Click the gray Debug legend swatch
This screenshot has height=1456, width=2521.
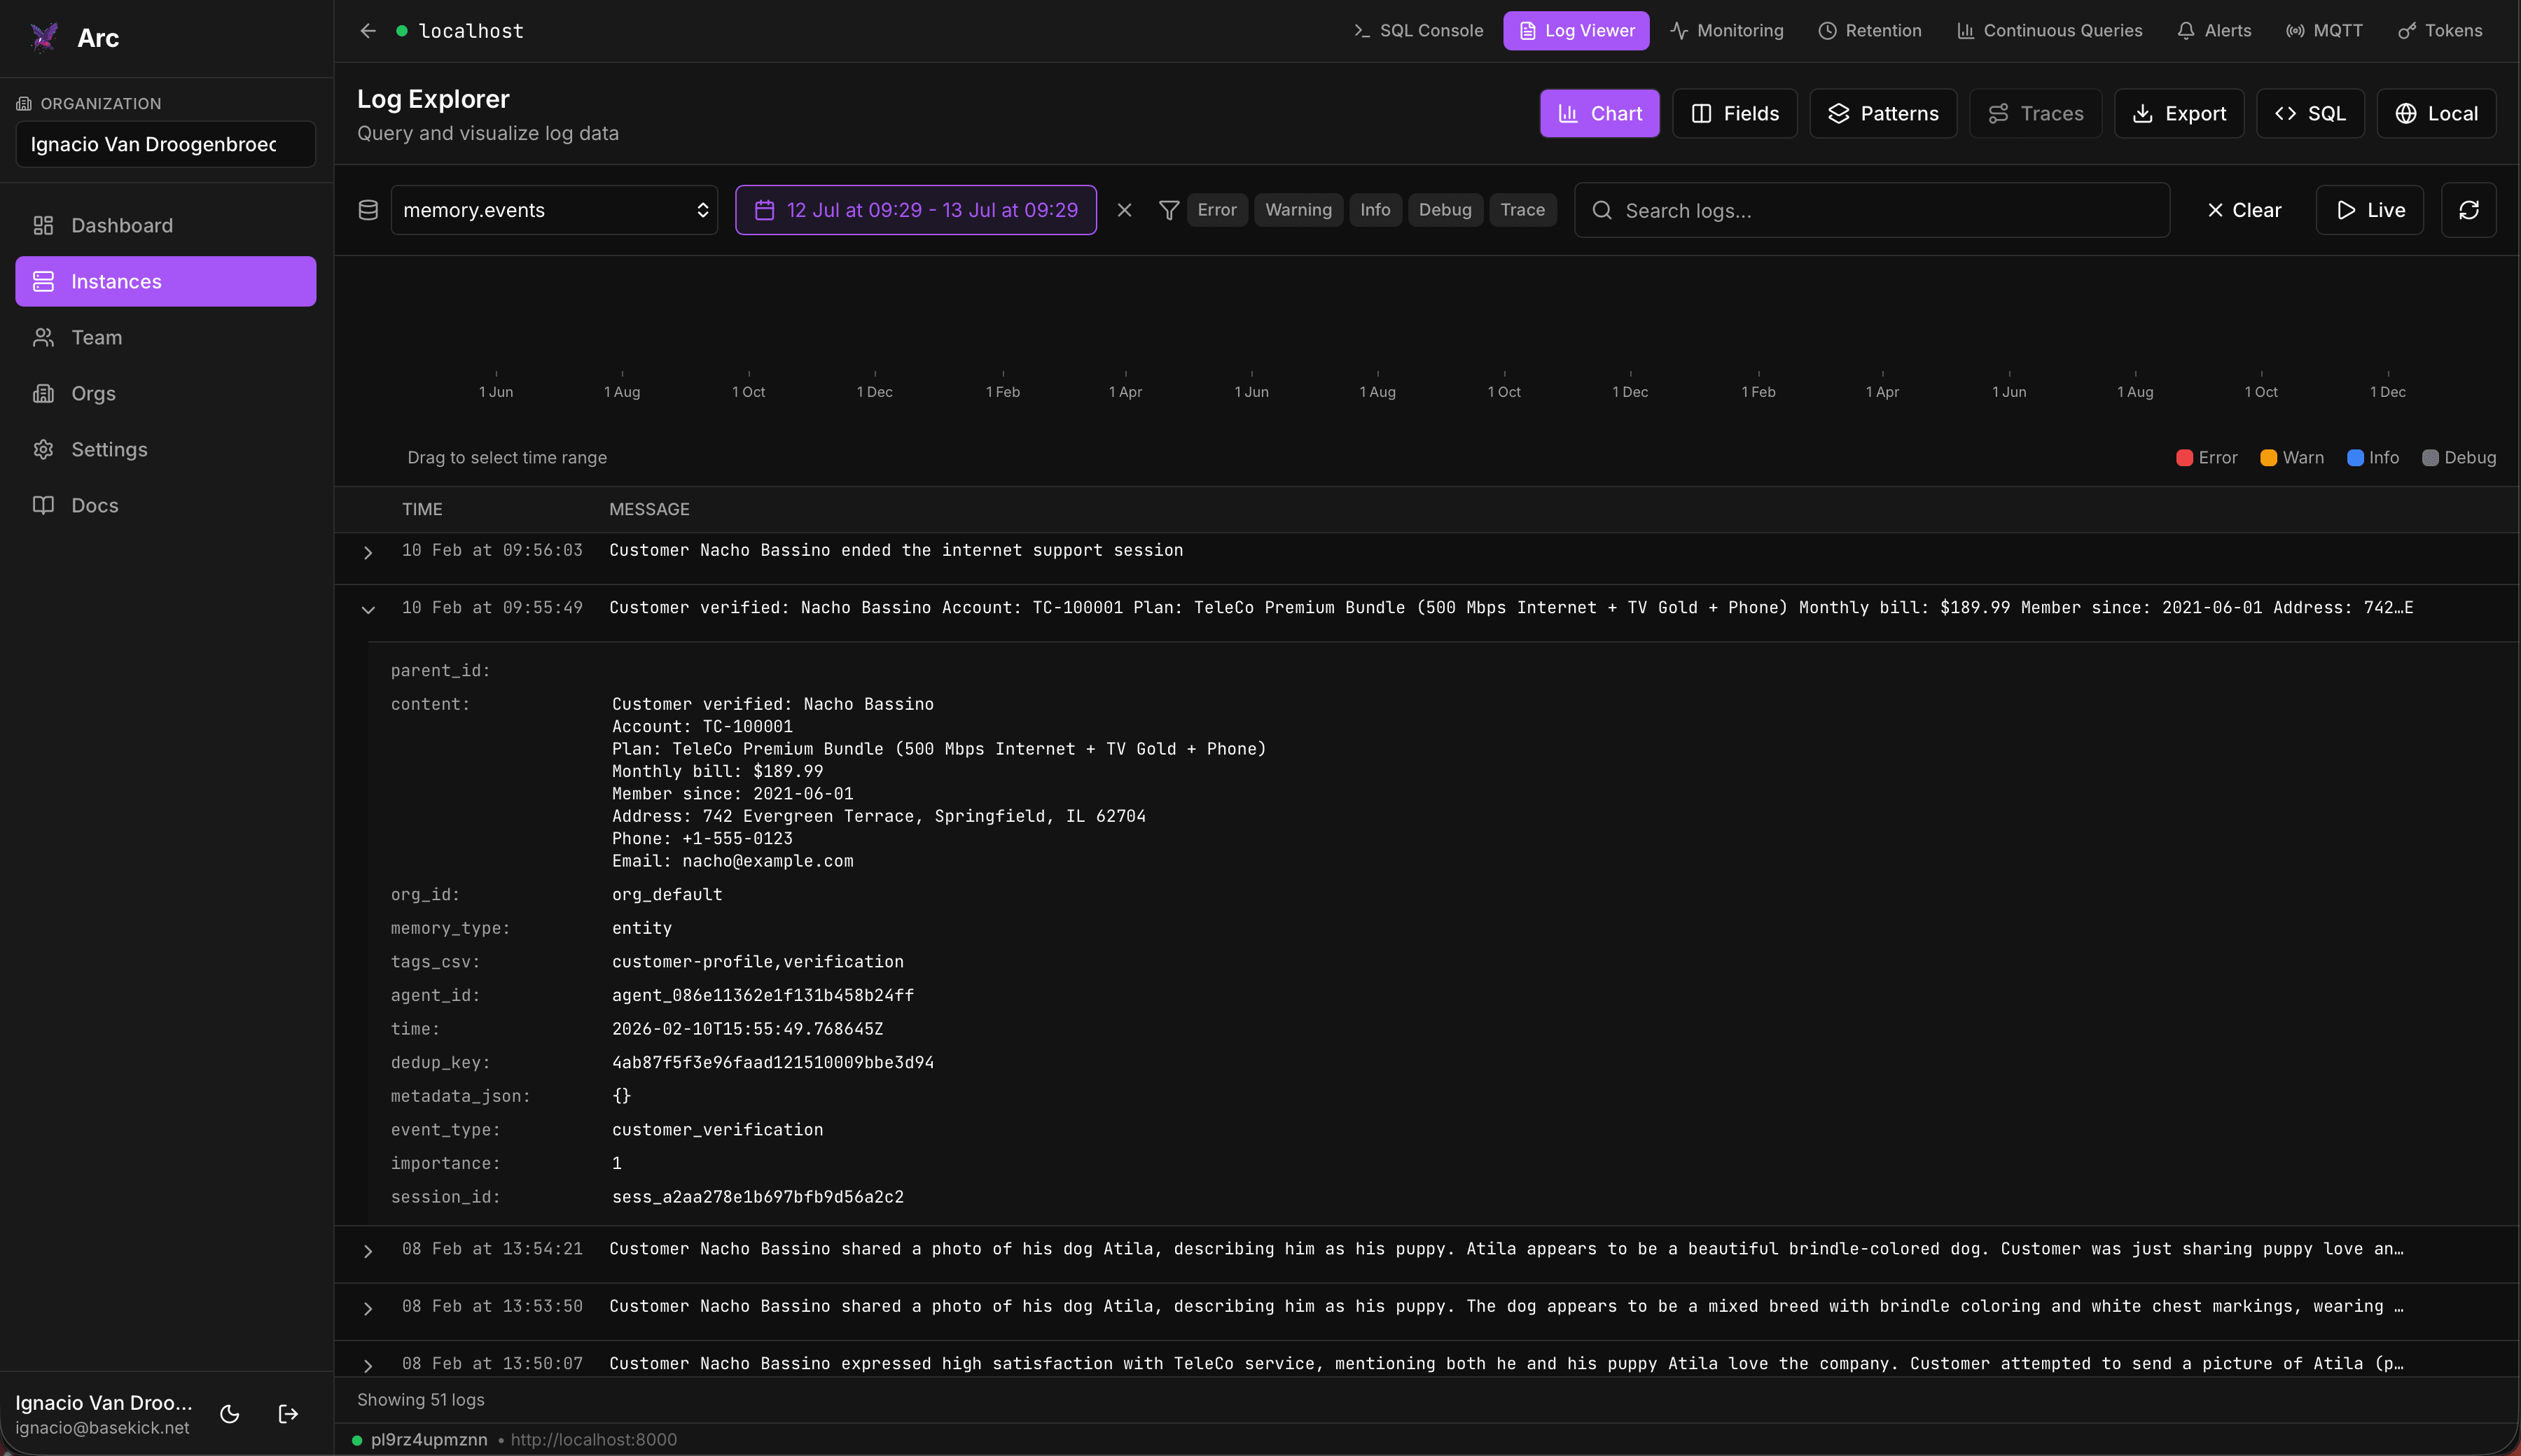(2430, 457)
